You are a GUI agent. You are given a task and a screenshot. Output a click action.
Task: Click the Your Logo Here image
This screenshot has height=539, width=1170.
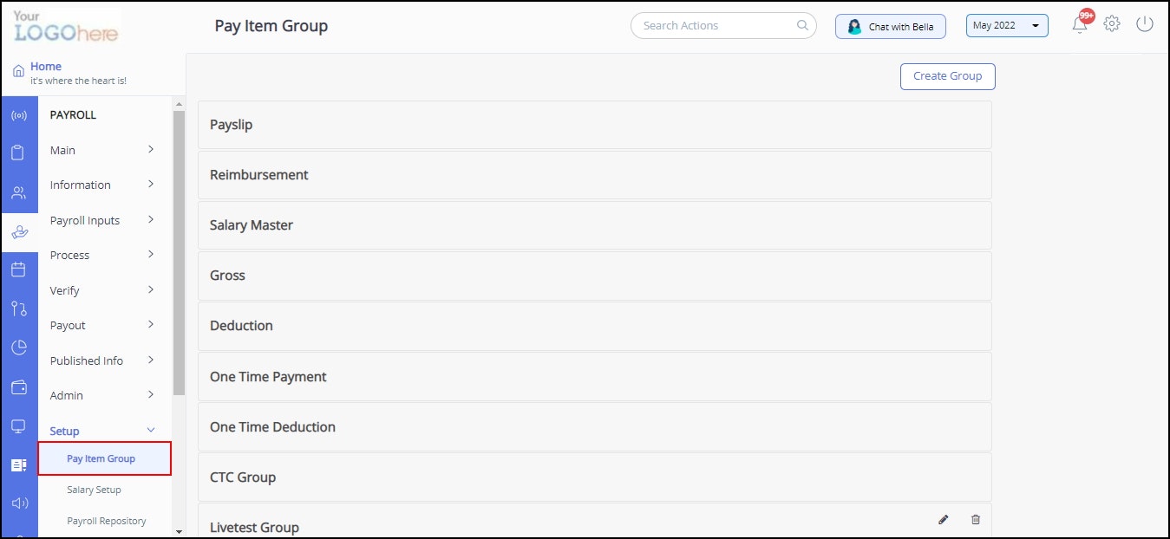click(66, 27)
